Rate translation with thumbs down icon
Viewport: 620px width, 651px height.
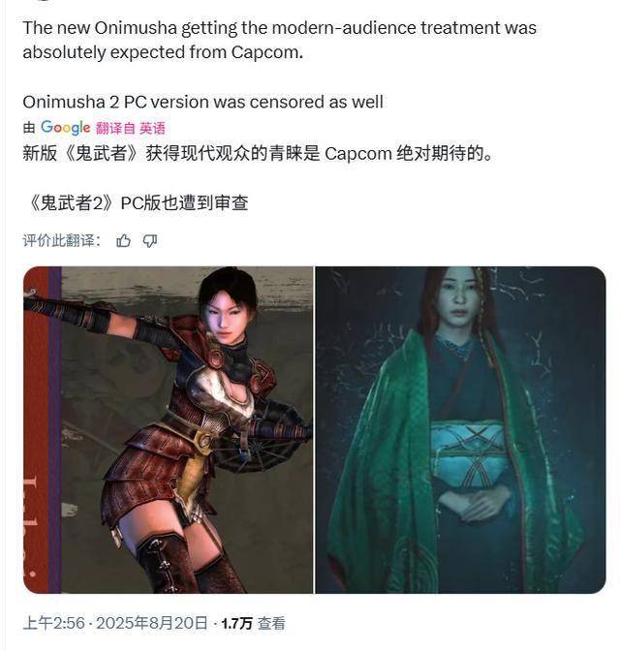point(150,241)
